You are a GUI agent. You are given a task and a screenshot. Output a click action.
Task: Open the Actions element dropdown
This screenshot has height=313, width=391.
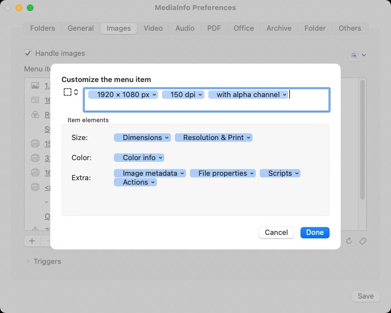[x=153, y=182]
